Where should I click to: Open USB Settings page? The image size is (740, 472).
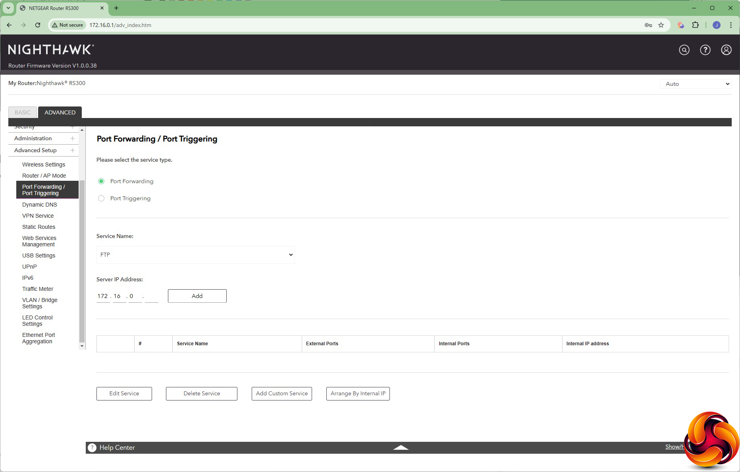point(39,255)
